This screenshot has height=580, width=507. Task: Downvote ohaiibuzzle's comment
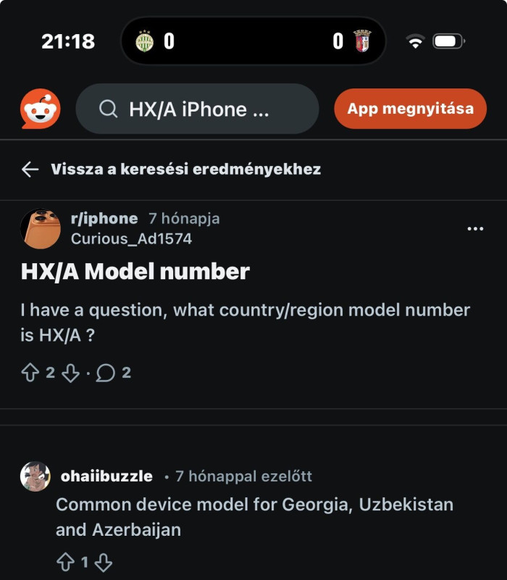pos(104,563)
